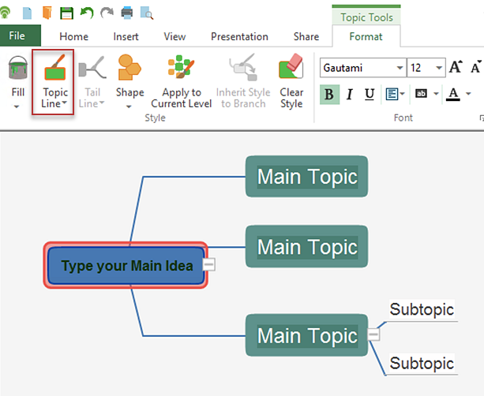Click the Shape icon
Screen dimensions: 484x396
click(129, 67)
